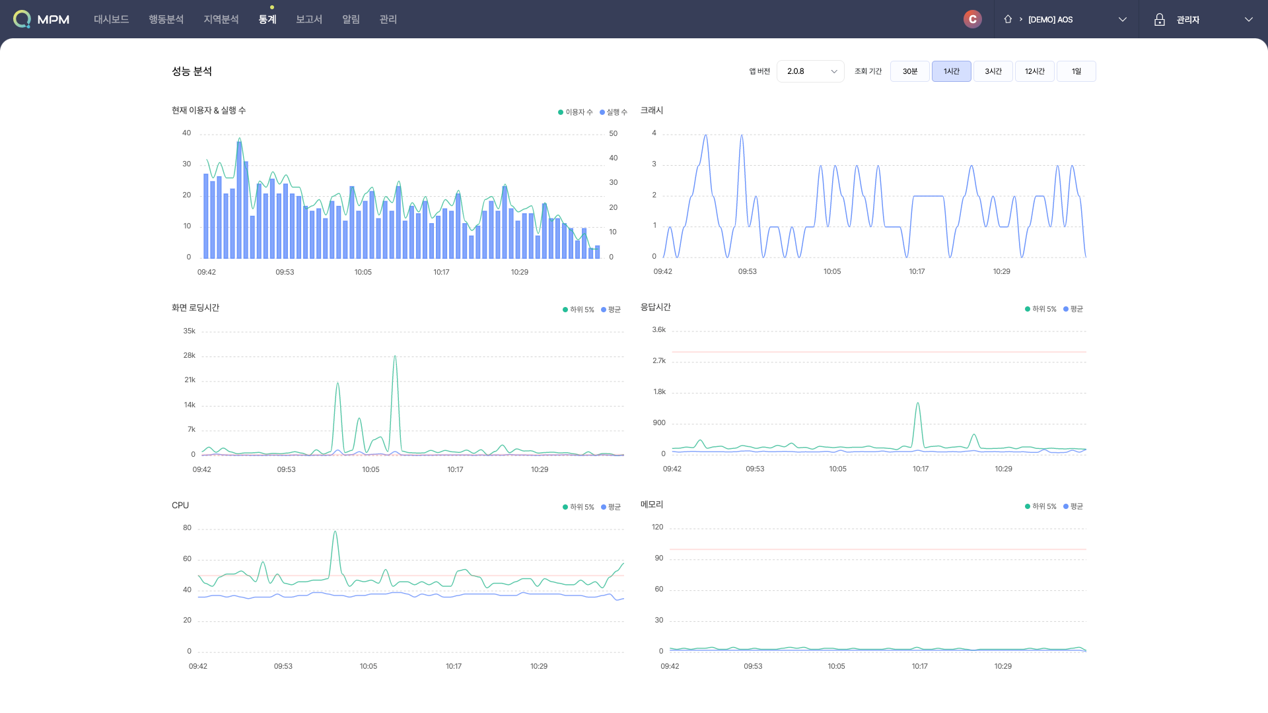Viewport: 1268px width, 713px height.
Task: Click the lock icon beside 관리자
Action: (1159, 20)
